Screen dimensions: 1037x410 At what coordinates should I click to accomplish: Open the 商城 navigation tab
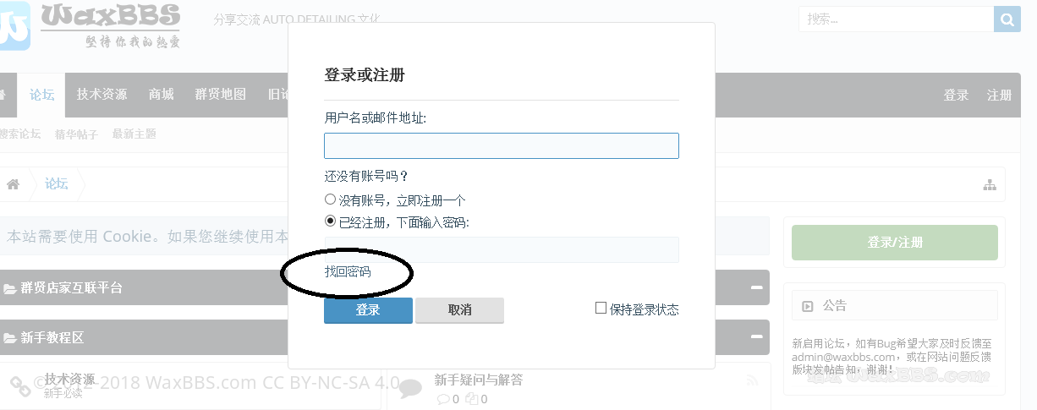[x=161, y=95]
